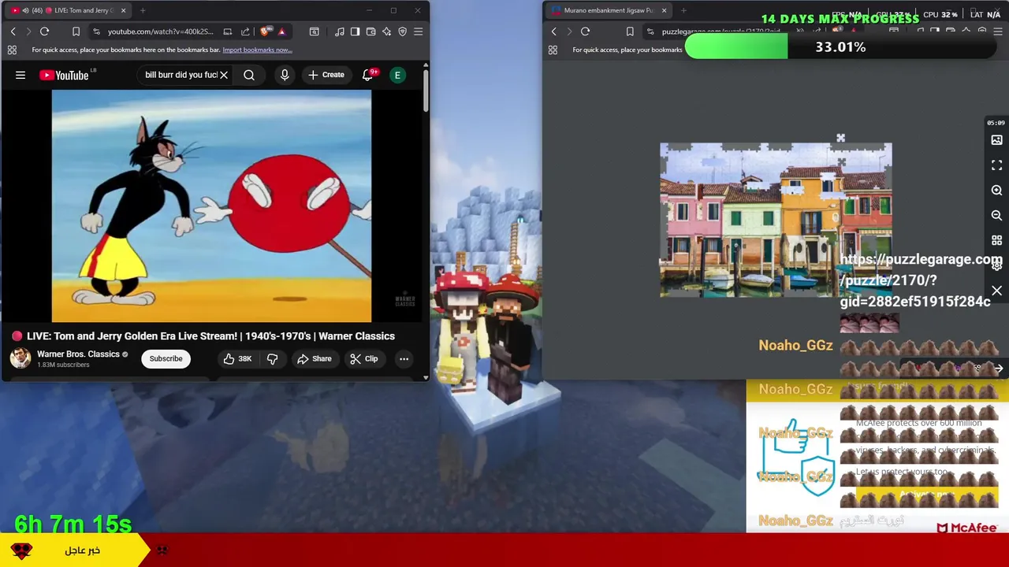Dislike the Tom and Jerry video
The height and width of the screenshot is (567, 1009).
click(x=272, y=358)
